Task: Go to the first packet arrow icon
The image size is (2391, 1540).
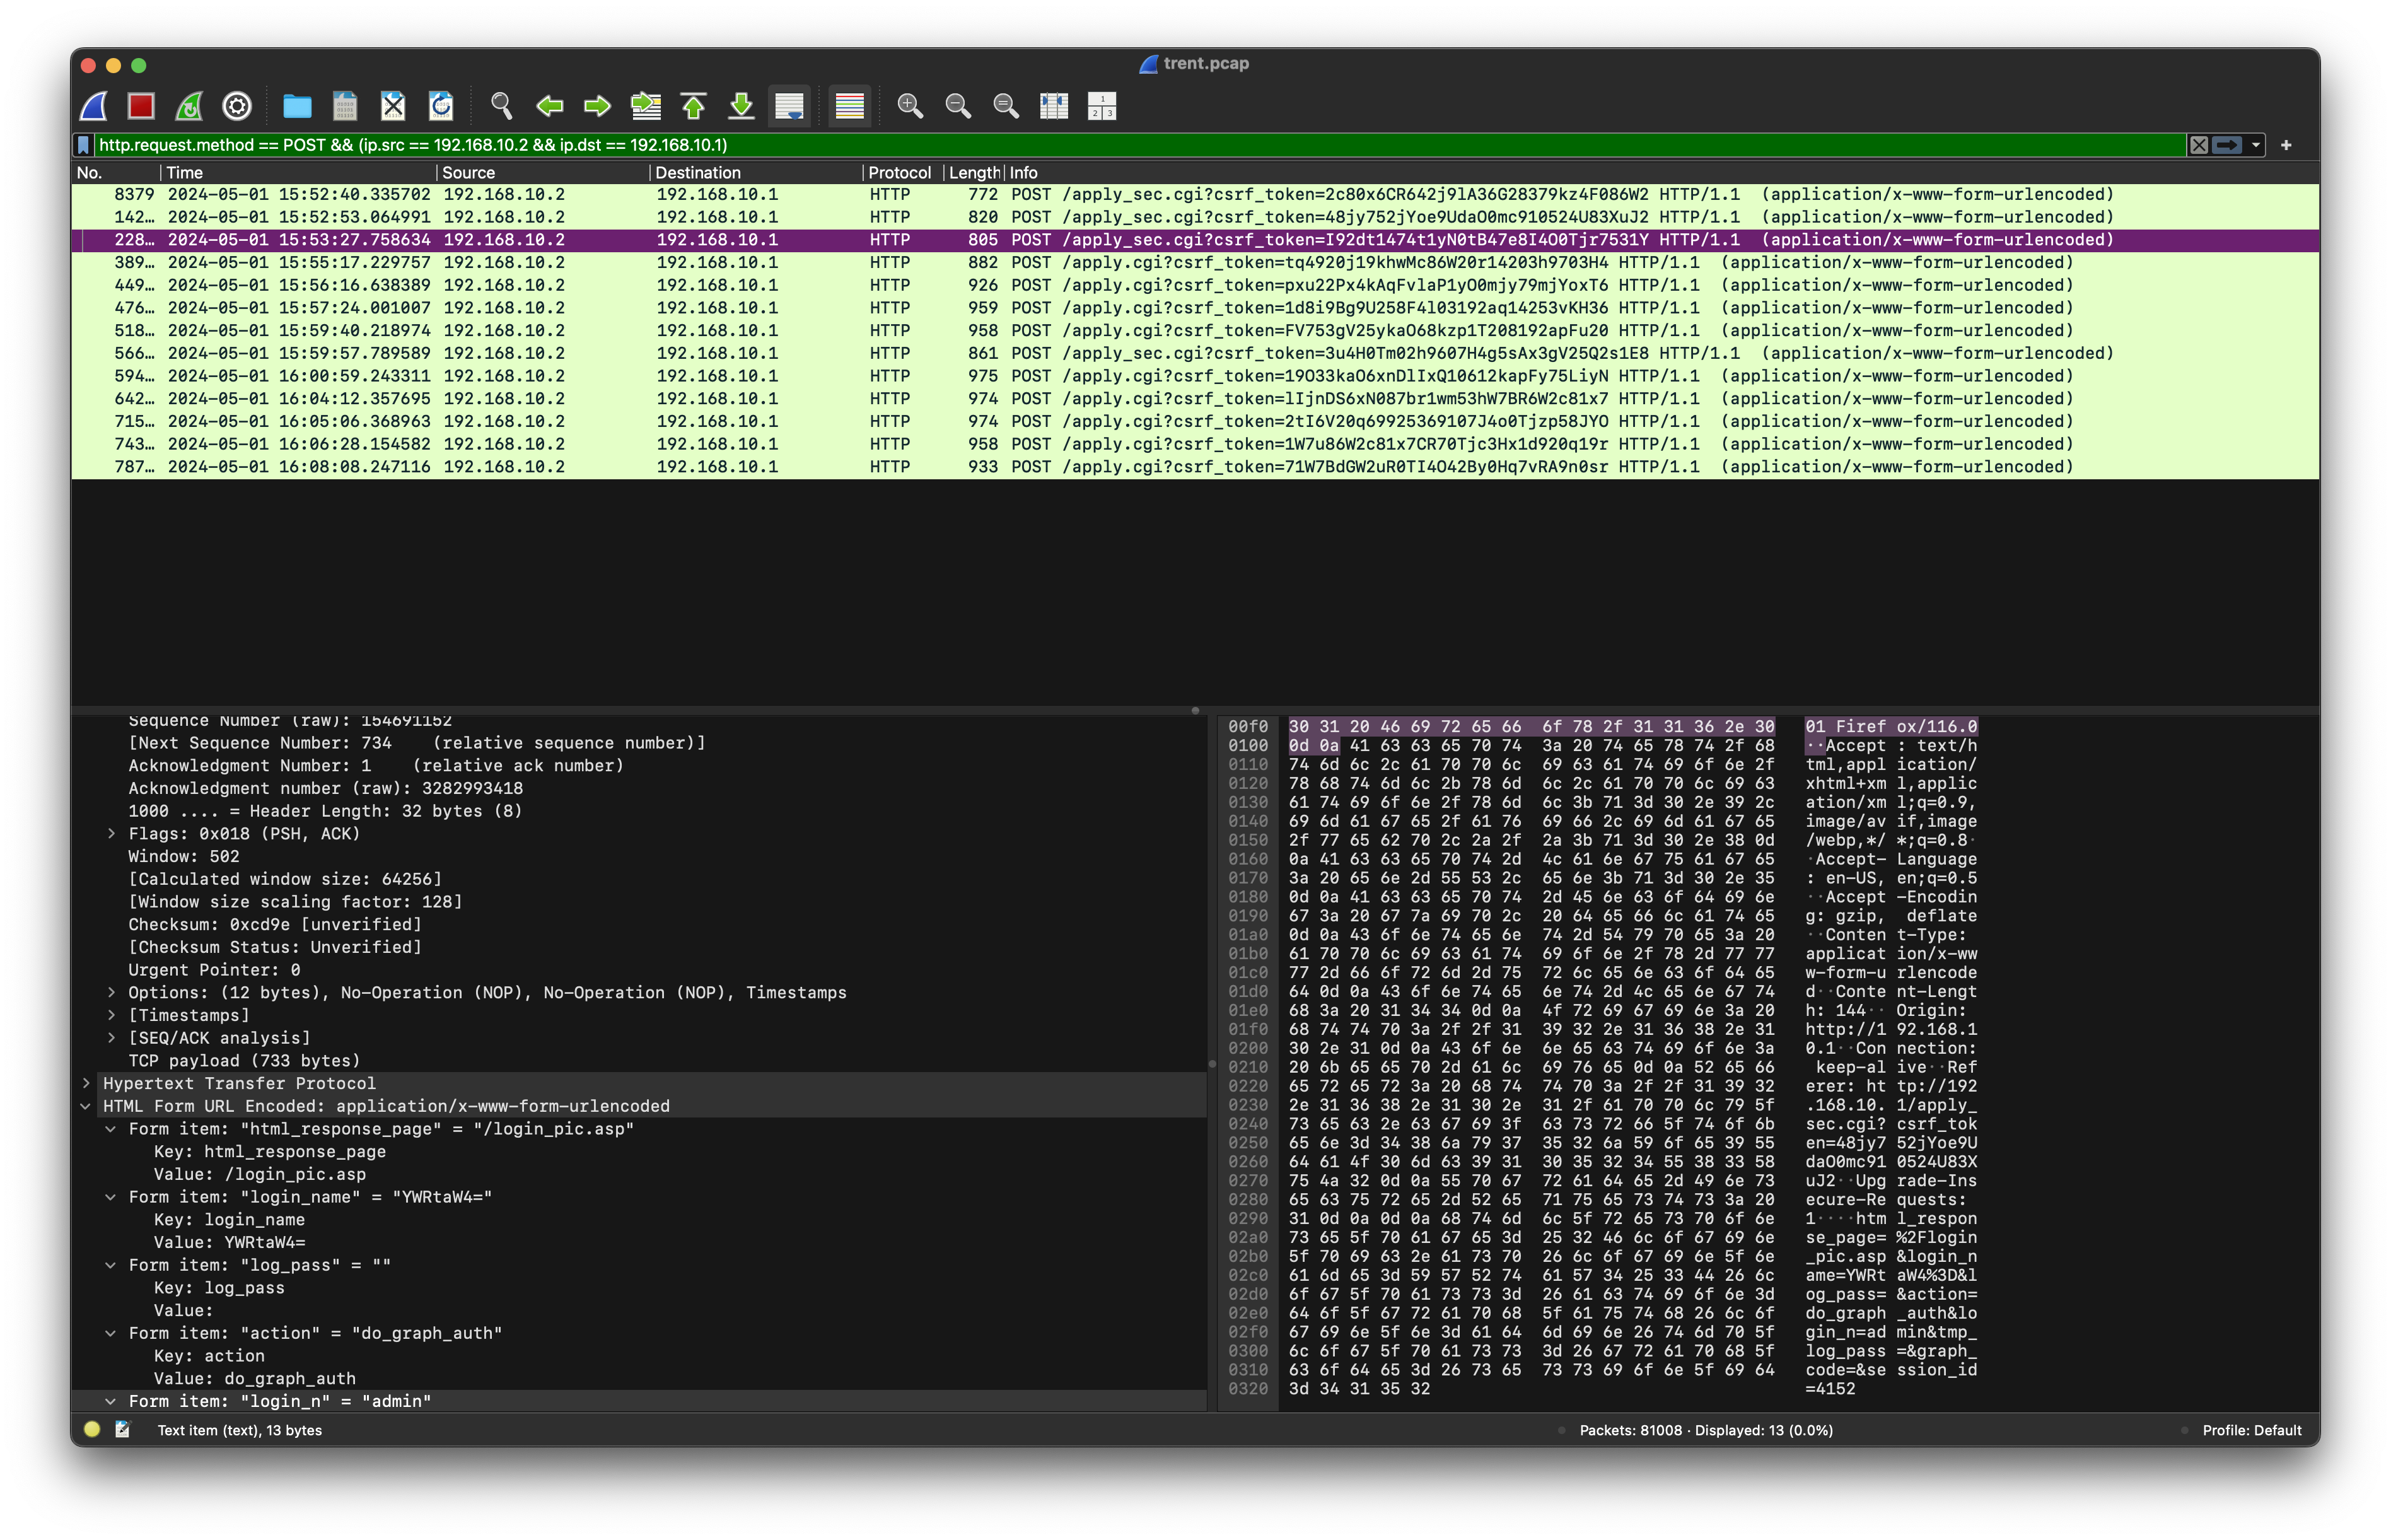Action: click(x=694, y=106)
